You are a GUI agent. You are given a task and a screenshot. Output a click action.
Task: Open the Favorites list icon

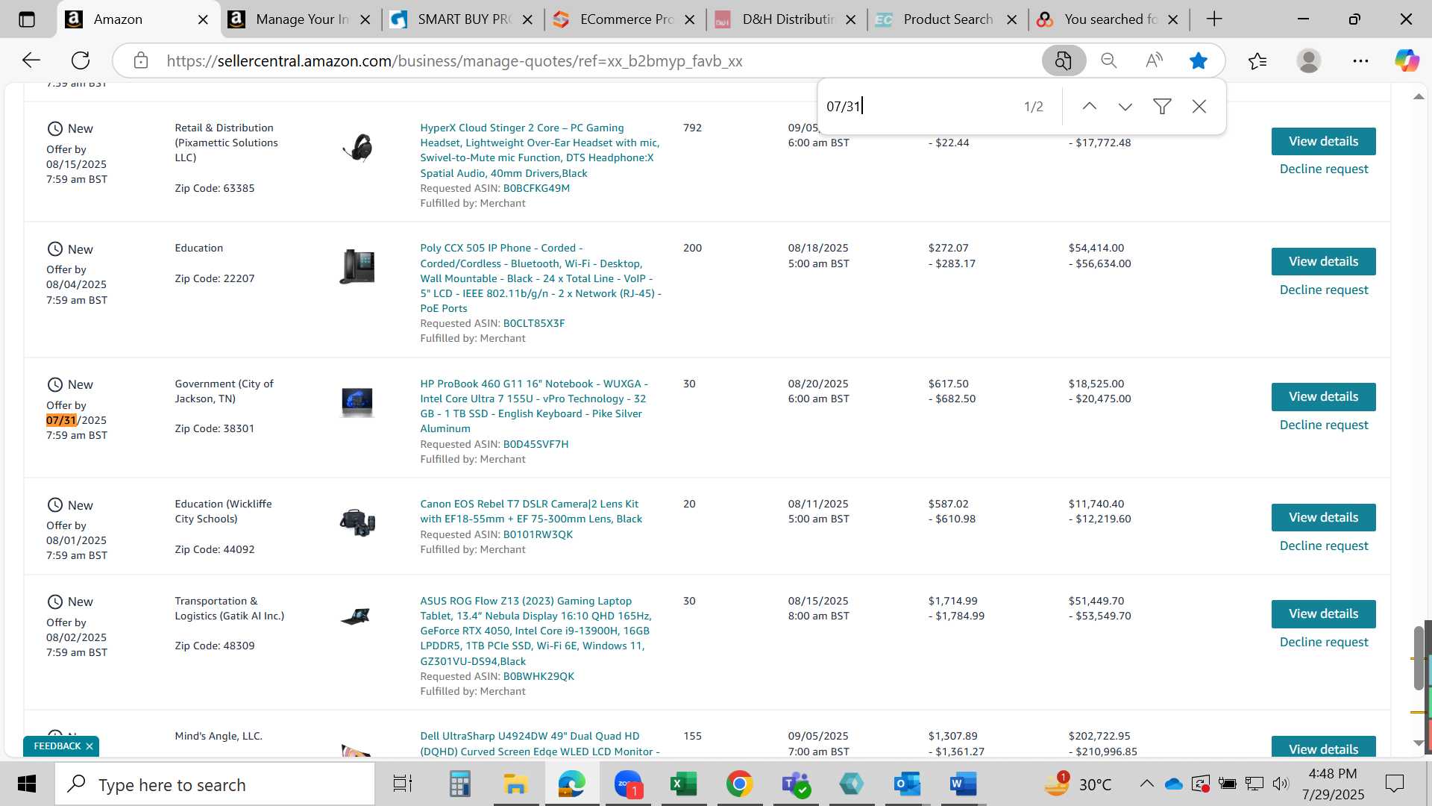1257,60
